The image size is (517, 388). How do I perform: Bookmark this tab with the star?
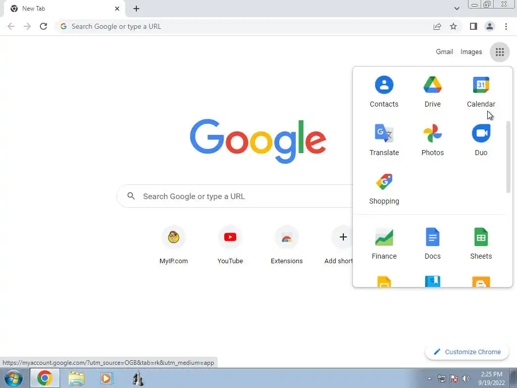click(453, 26)
